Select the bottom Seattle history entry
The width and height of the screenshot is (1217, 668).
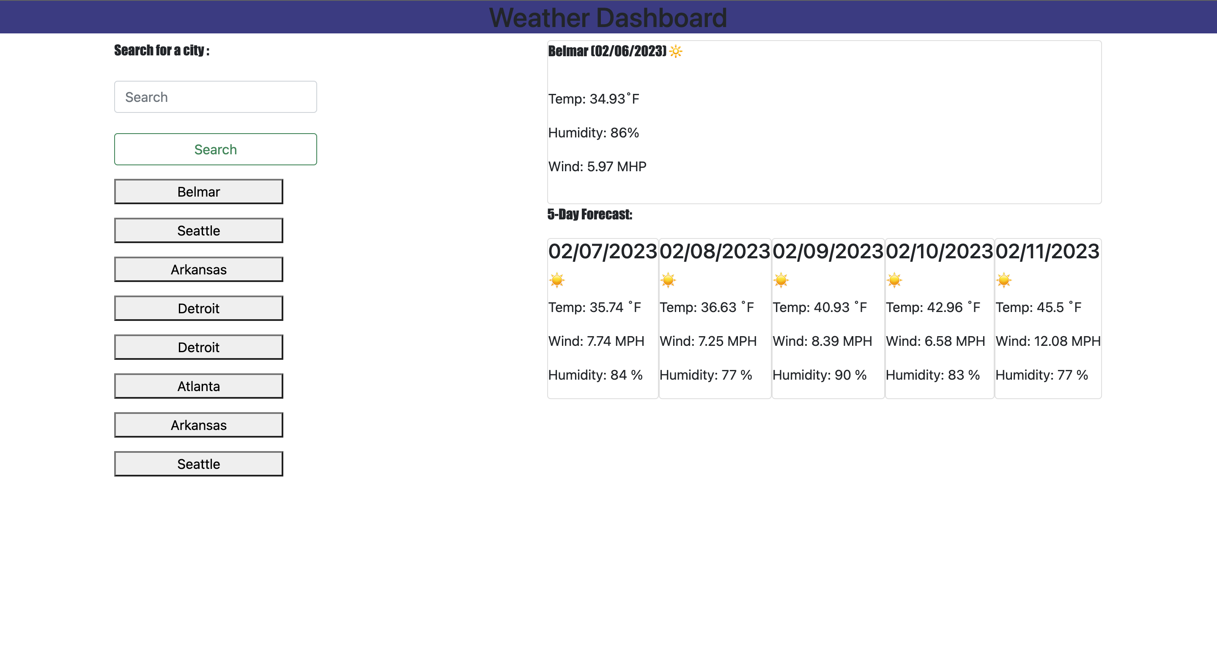click(x=198, y=463)
